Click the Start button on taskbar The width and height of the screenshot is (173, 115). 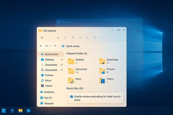pyautogui.click(x=4, y=111)
